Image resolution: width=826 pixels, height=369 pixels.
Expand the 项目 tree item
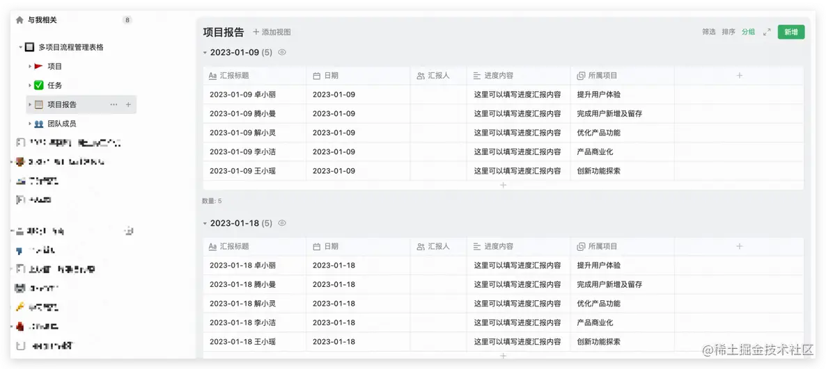[x=30, y=66]
